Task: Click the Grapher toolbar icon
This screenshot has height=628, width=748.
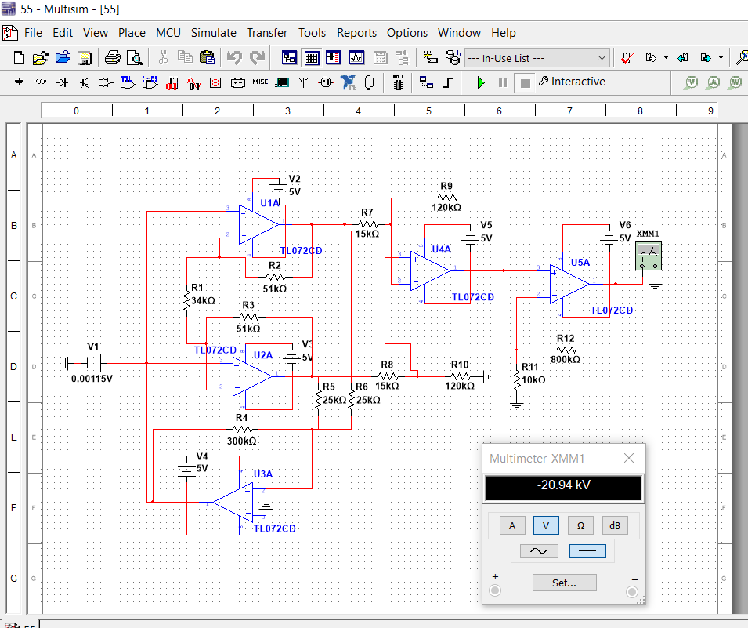Action: [356, 57]
